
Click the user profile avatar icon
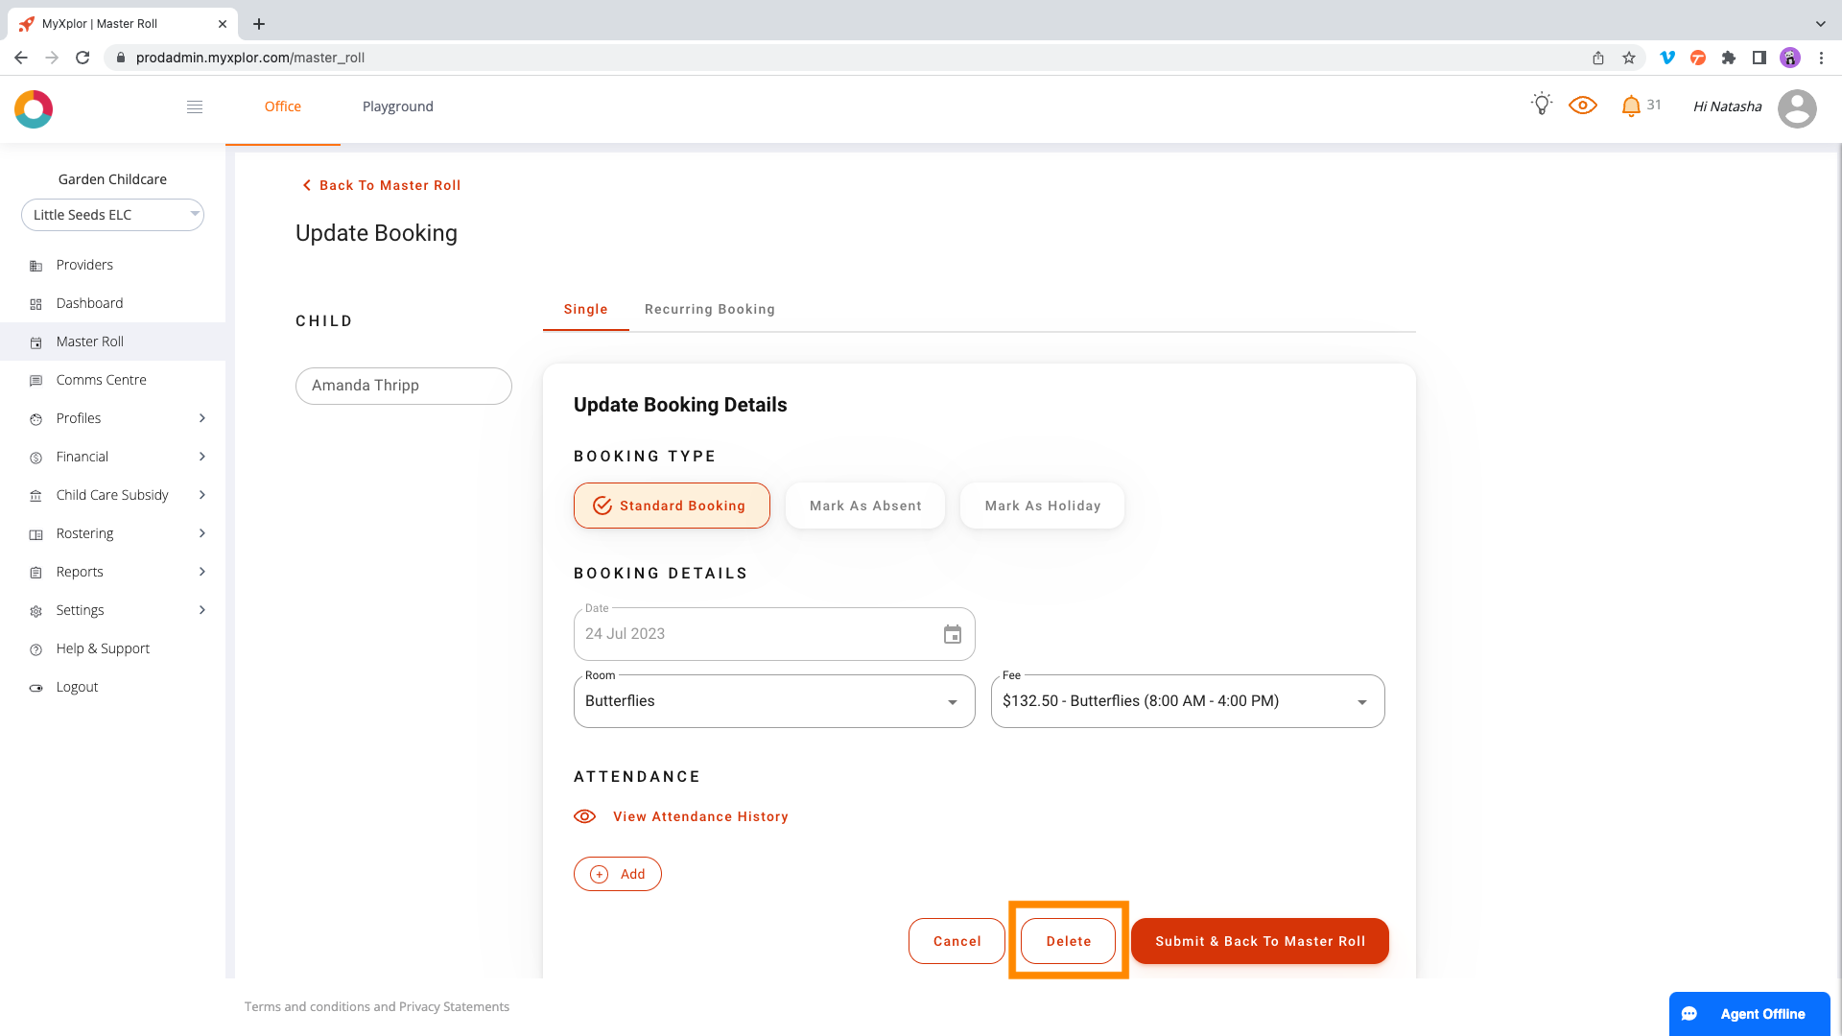coord(1796,108)
